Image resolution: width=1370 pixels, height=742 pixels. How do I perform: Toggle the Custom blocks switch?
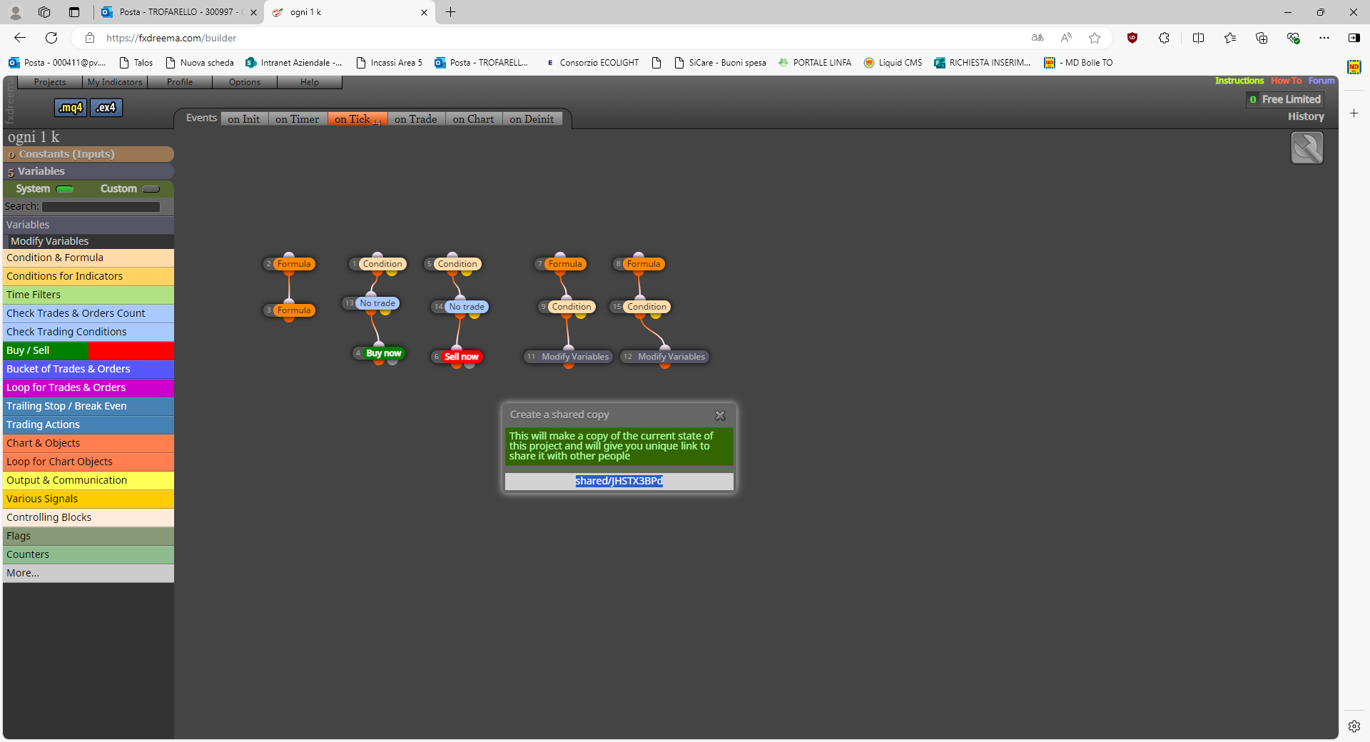(151, 189)
